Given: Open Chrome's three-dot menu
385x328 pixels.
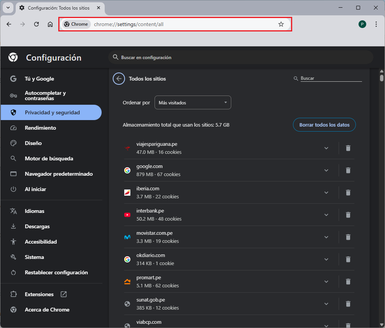Looking at the screenshot, I should coord(376,24).
